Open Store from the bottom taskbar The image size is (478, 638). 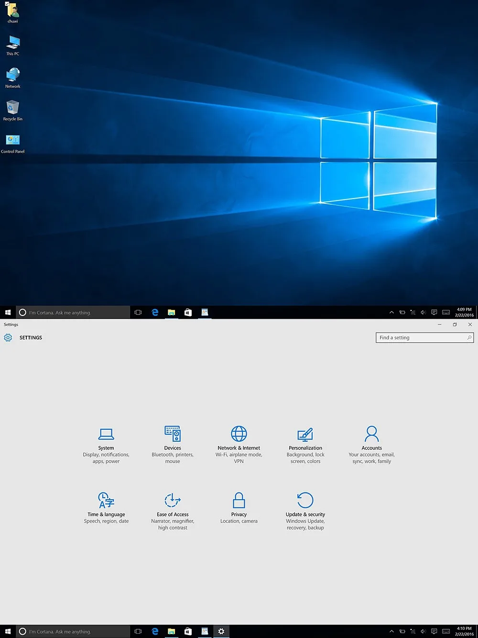coord(188,632)
